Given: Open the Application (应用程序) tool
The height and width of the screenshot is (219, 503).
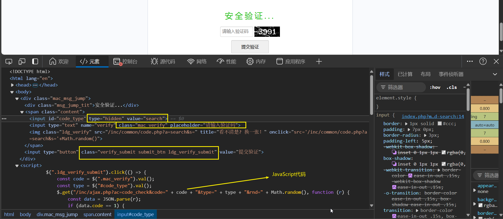Looking at the screenshot, I should pyautogui.click(x=291, y=62).
